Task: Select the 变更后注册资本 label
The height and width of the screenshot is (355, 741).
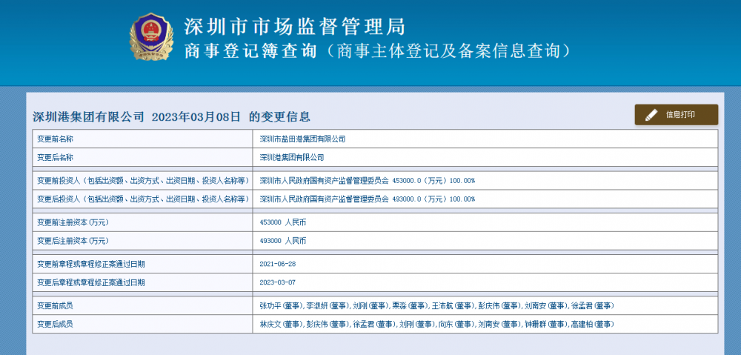Action: 73,241
